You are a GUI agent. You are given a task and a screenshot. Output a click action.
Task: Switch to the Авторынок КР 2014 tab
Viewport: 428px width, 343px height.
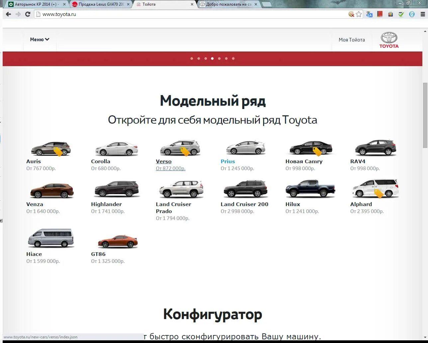point(37,4)
